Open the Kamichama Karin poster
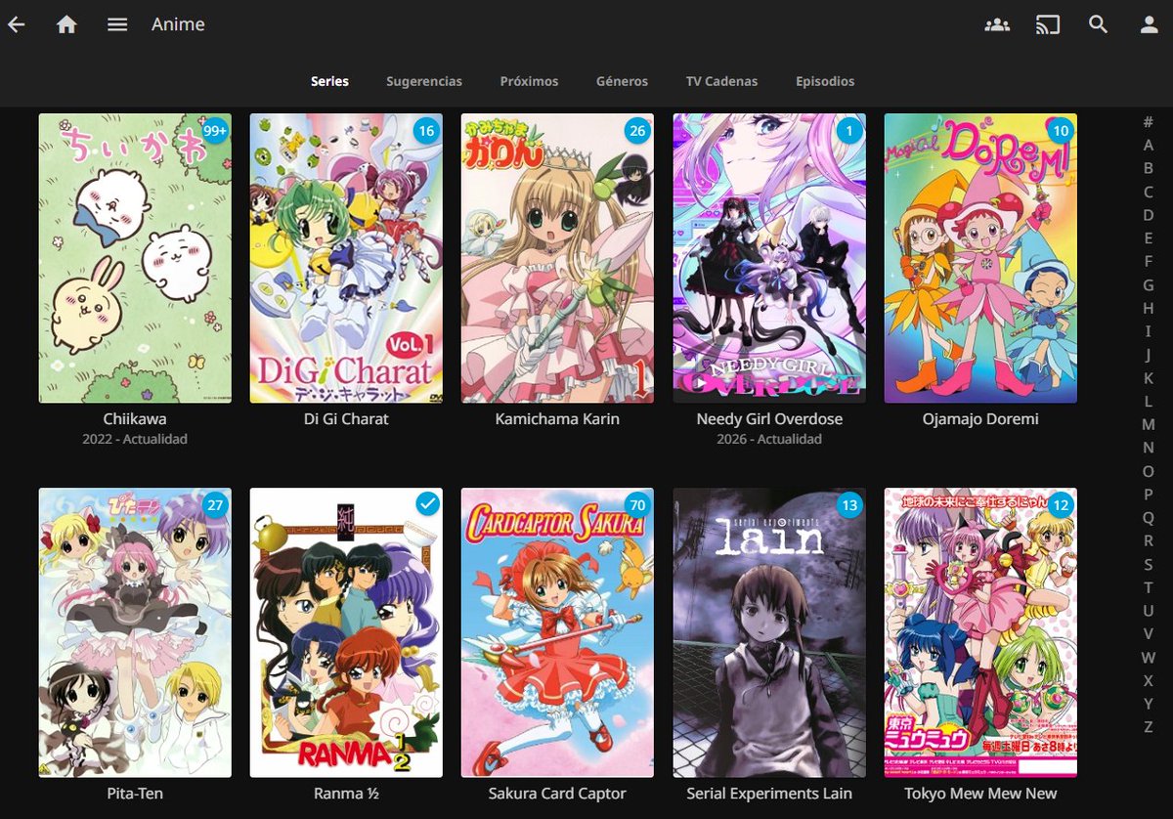The width and height of the screenshot is (1173, 819). click(558, 258)
